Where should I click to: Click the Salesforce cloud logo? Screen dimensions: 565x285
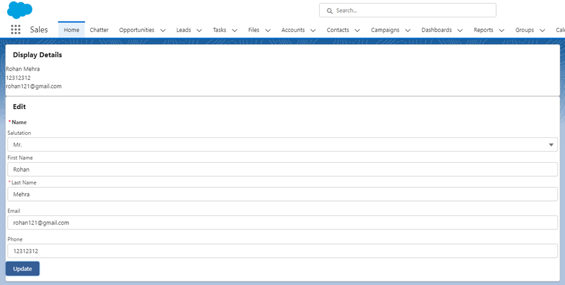pyautogui.click(x=20, y=10)
